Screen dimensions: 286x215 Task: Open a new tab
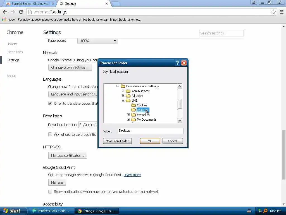click(x=116, y=3)
